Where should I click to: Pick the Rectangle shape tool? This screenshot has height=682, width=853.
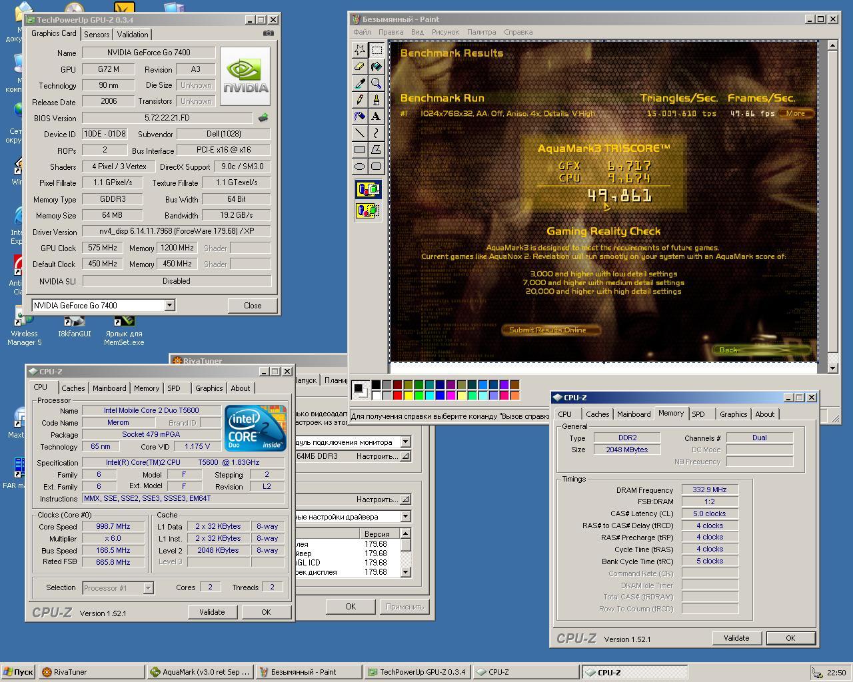[360, 150]
